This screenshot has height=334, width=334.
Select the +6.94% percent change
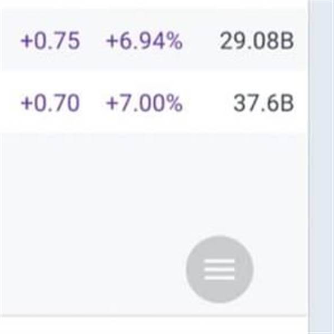[x=144, y=41]
